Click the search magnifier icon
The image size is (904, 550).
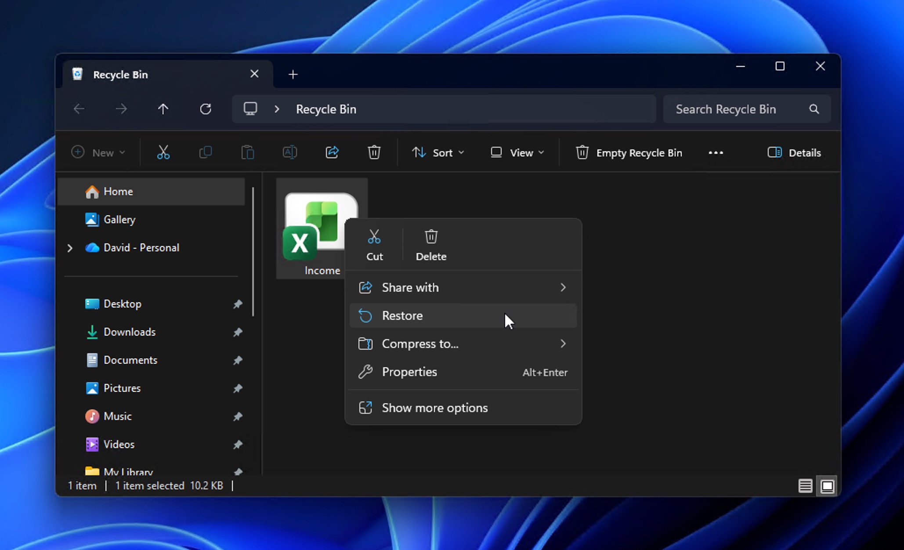814,109
